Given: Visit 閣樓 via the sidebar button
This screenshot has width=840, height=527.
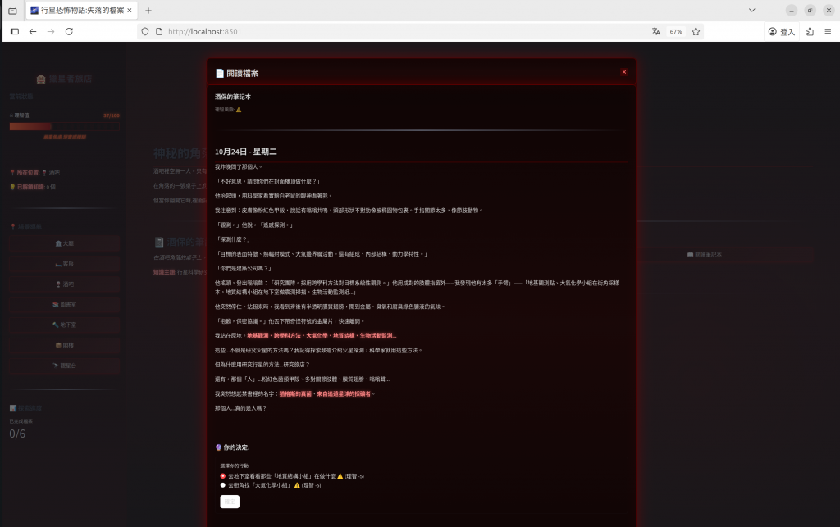Looking at the screenshot, I should coord(64,345).
